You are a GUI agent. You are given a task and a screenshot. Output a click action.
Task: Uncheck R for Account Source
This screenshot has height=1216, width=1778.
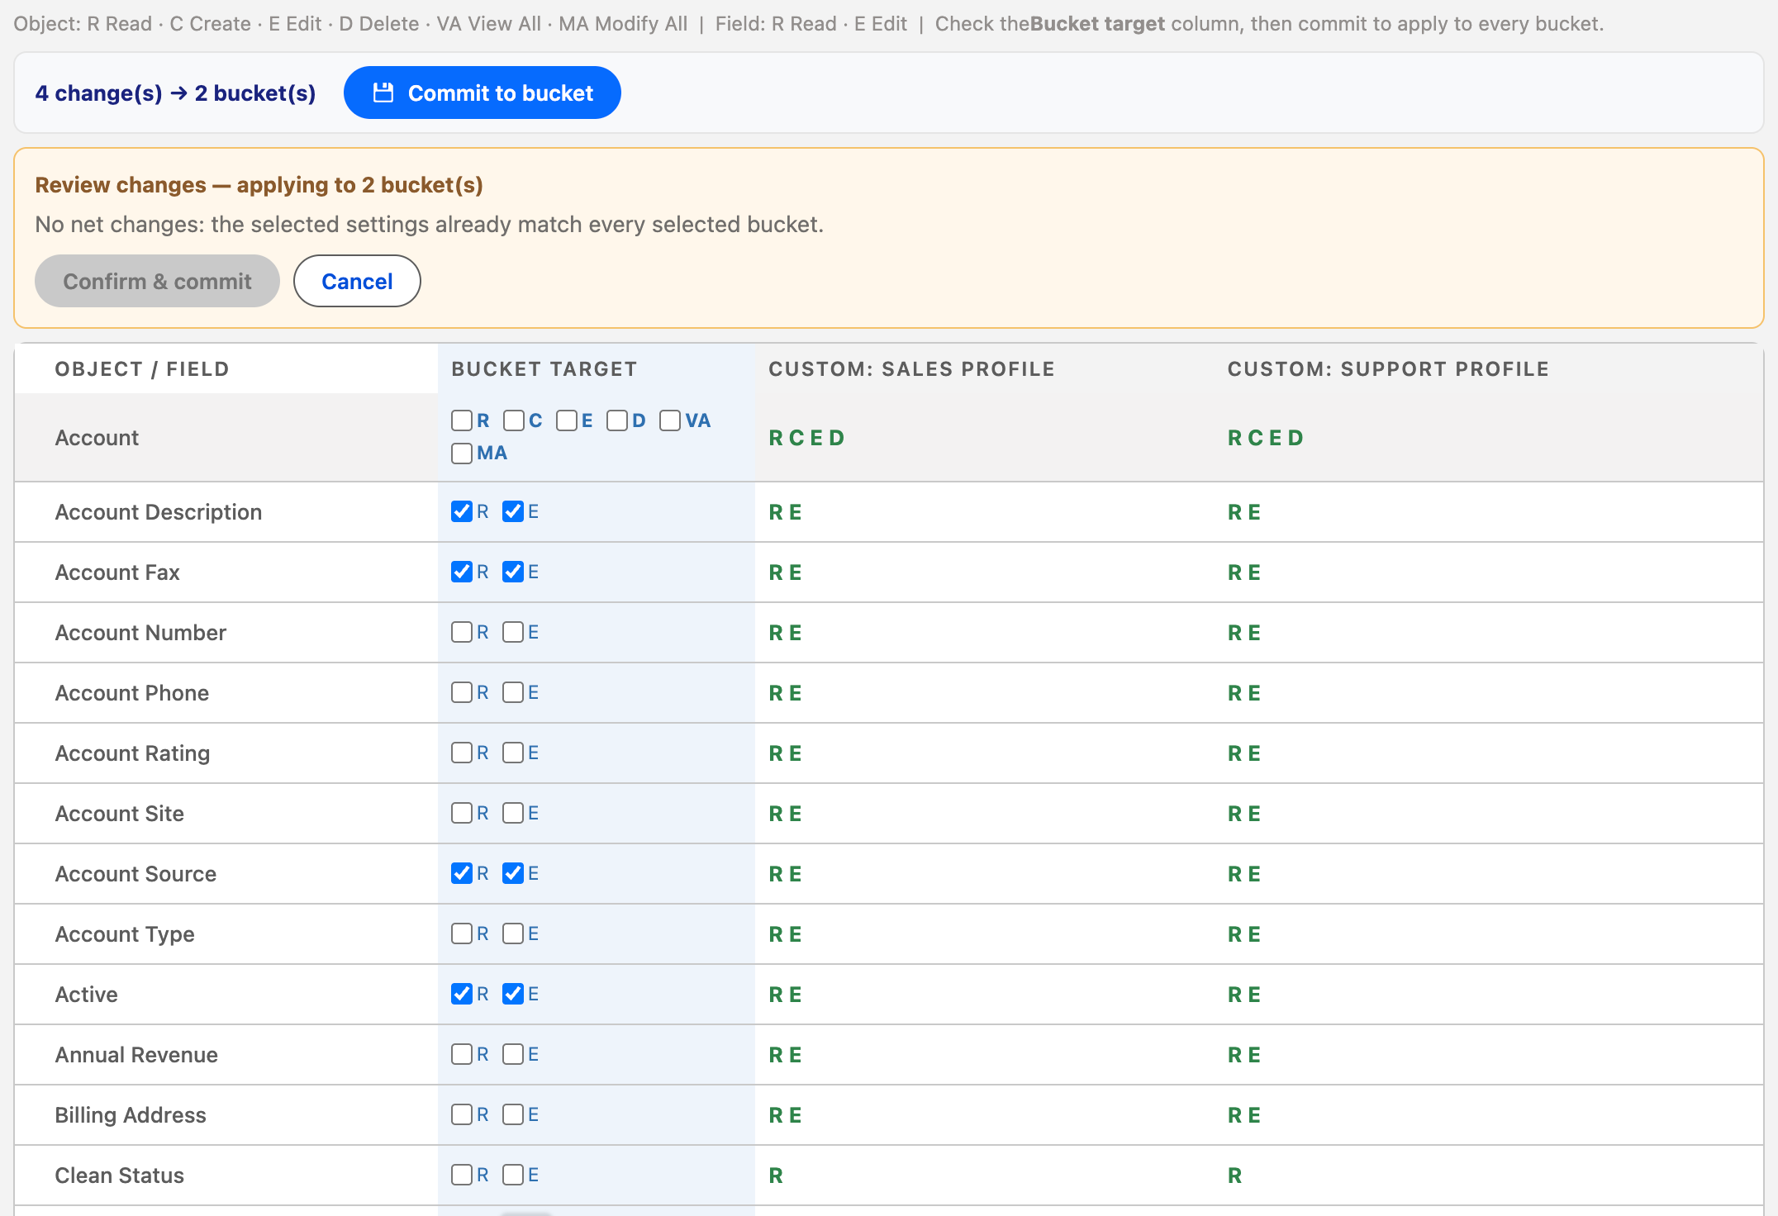[x=462, y=873]
